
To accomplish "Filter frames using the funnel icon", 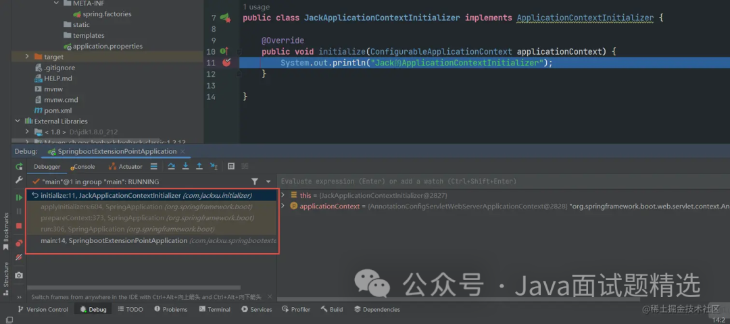I will tap(255, 182).
